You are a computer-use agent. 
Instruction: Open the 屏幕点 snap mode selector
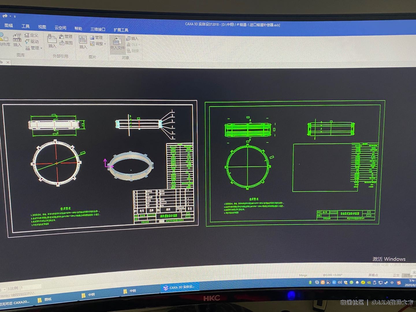point(373,275)
